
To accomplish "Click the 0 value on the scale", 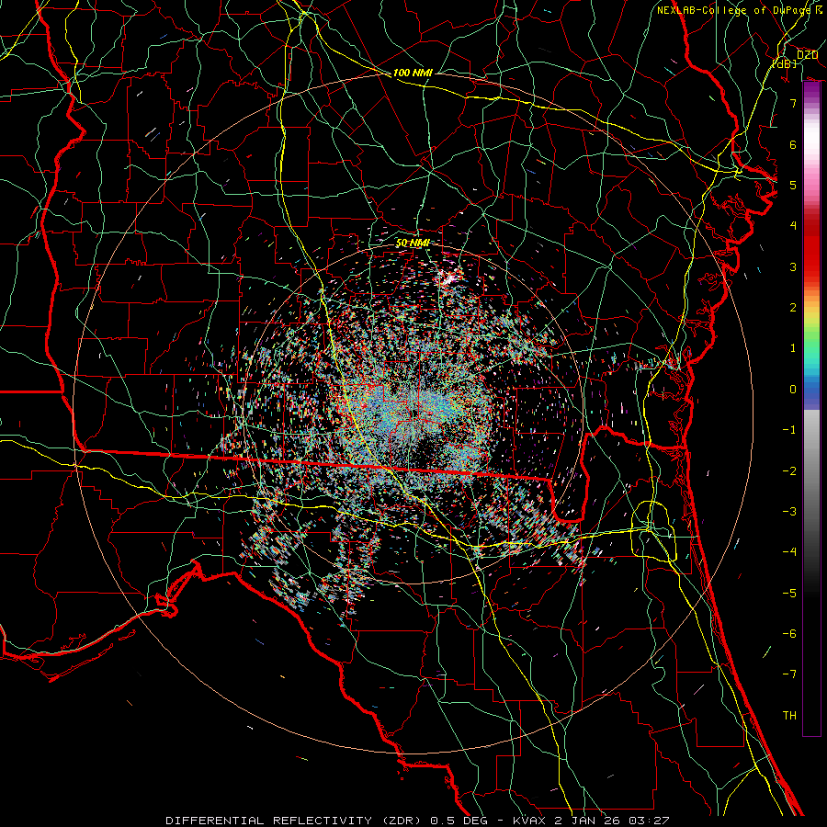I will click(x=793, y=390).
